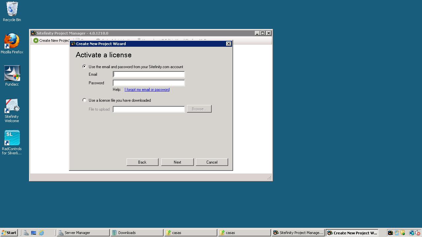This screenshot has height=237, width=422.
Task: Cancel the Create New Project Wizard
Action: point(212,162)
